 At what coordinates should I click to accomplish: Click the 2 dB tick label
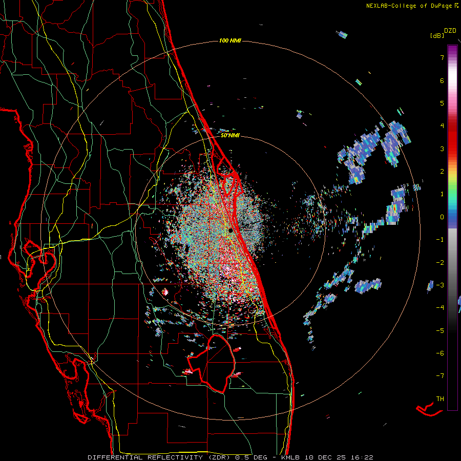pos(442,172)
